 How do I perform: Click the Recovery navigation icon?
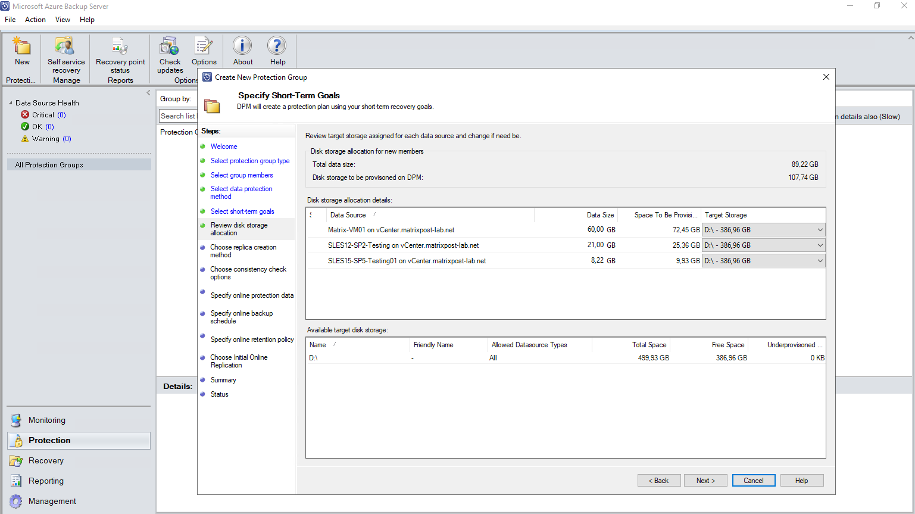[16, 460]
